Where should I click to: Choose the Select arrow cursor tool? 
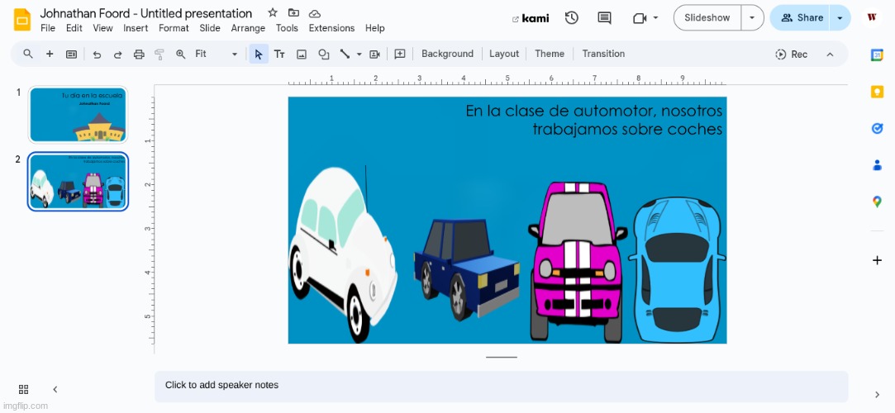point(259,55)
